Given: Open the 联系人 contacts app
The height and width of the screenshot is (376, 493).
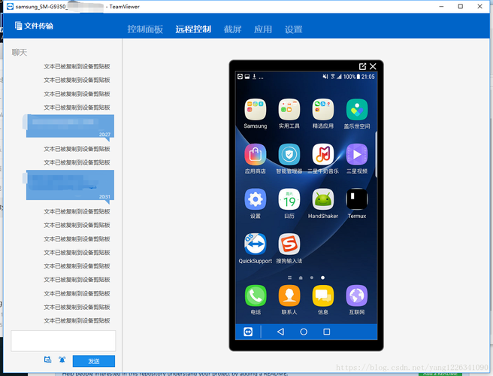Looking at the screenshot, I should (289, 296).
